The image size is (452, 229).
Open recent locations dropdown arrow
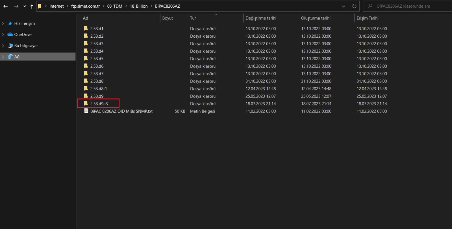coord(25,6)
